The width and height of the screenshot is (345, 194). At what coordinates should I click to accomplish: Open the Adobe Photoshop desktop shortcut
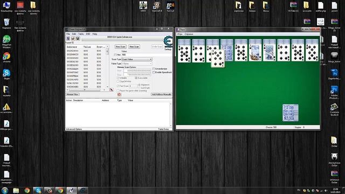point(334,92)
